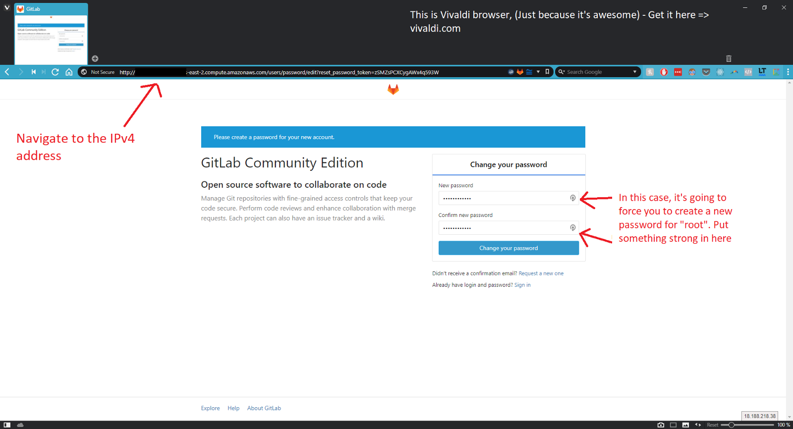
Task: Click the 'Not Secure' label in address bar
Action: [x=103, y=72]
